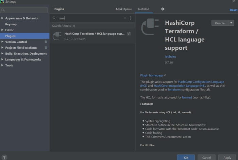Screen dimensions: 238x160
Task: Select Keymap in the settings tree
Action: point(11,24)
